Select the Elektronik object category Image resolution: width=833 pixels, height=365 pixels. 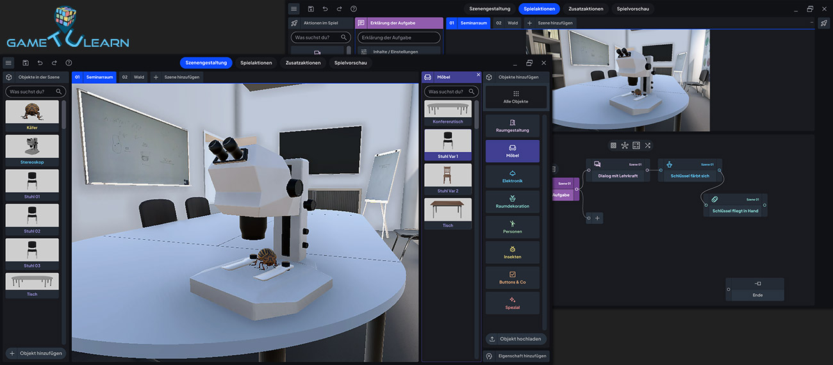[x=512, y=177]
